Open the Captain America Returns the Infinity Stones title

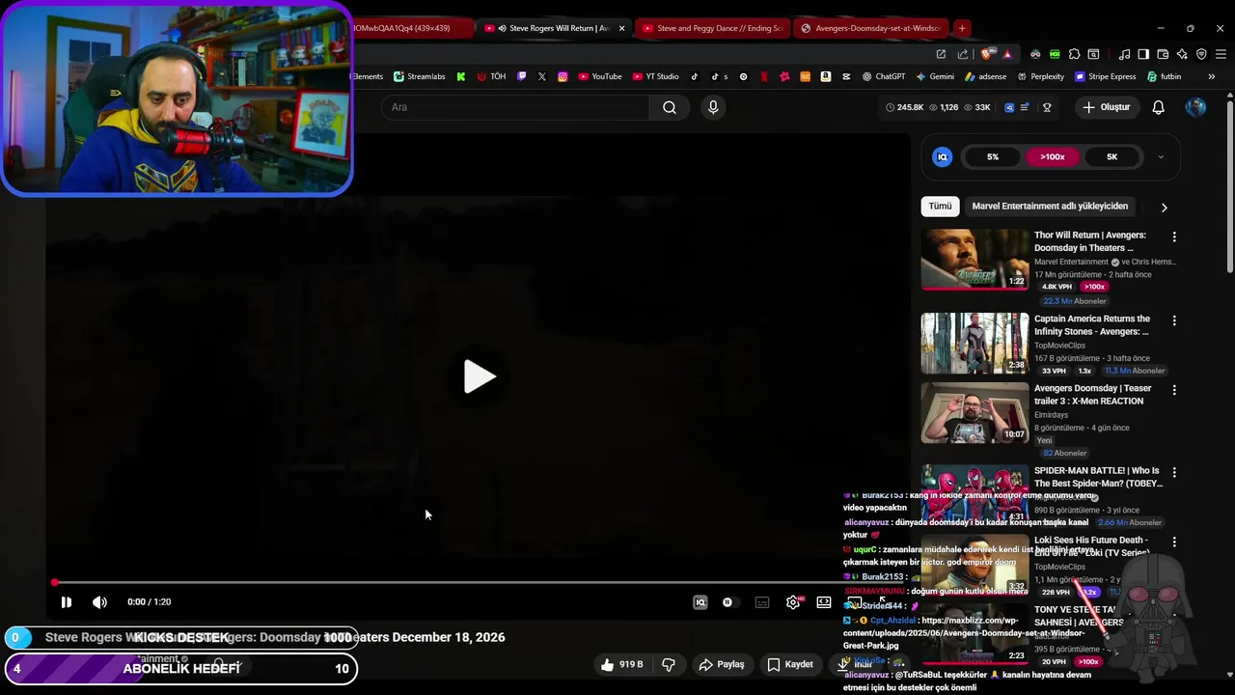point(1092,325)
